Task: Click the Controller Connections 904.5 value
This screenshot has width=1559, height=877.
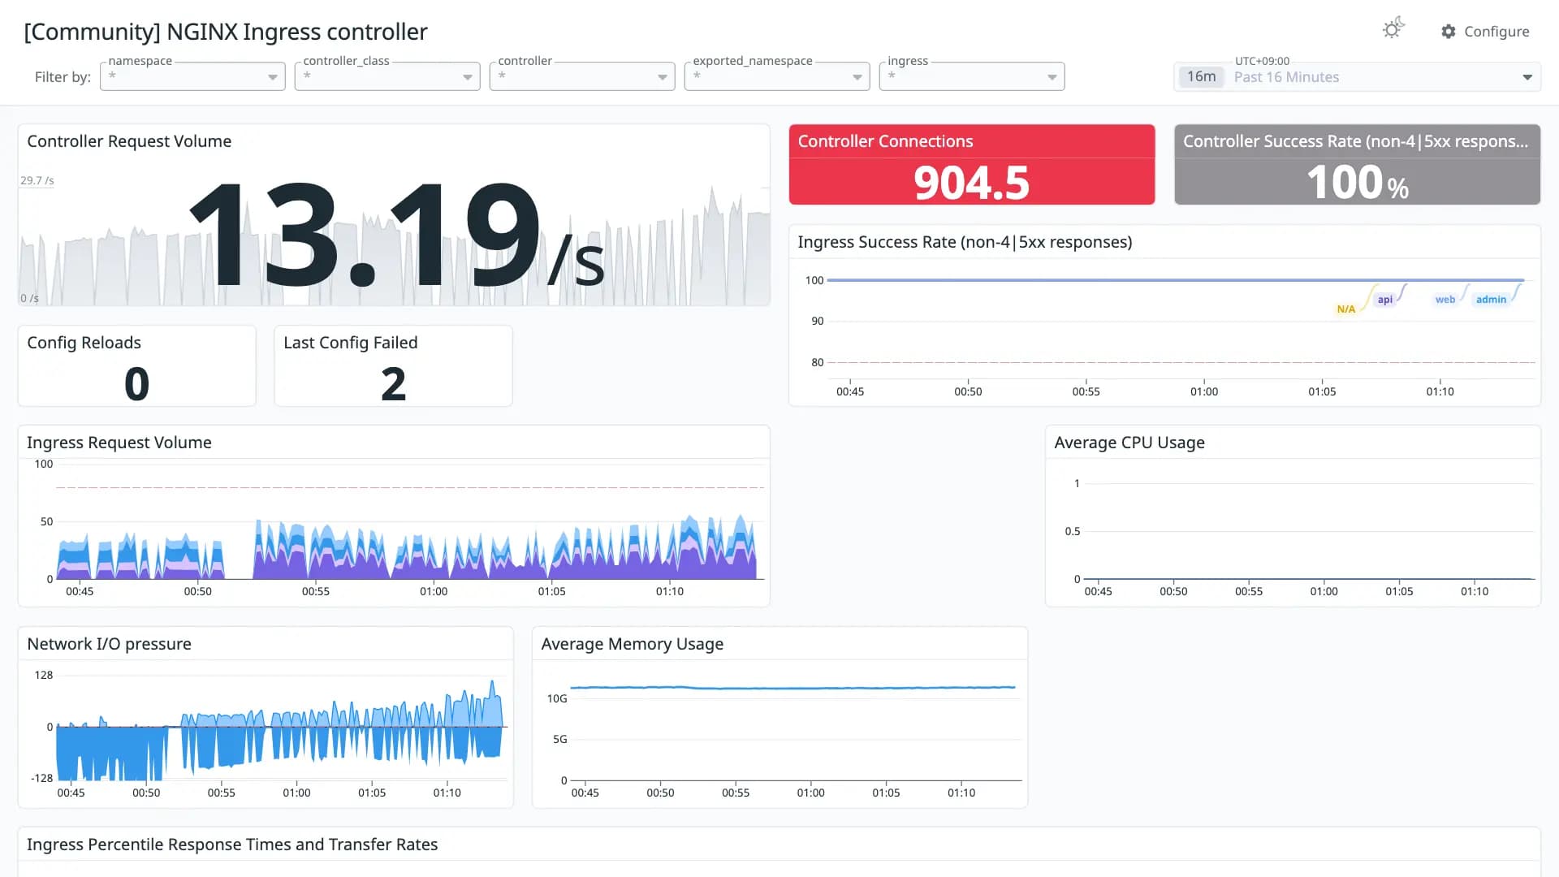Action: pos(971,182)
